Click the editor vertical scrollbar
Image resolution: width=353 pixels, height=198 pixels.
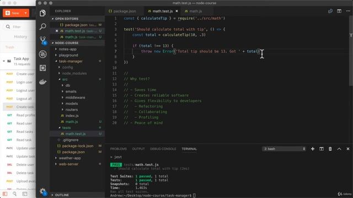coord(351,51)
